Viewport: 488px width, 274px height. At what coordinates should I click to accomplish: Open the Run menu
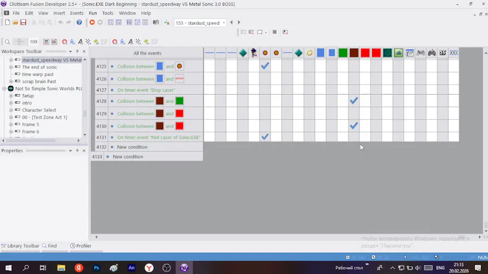[93, 13]
